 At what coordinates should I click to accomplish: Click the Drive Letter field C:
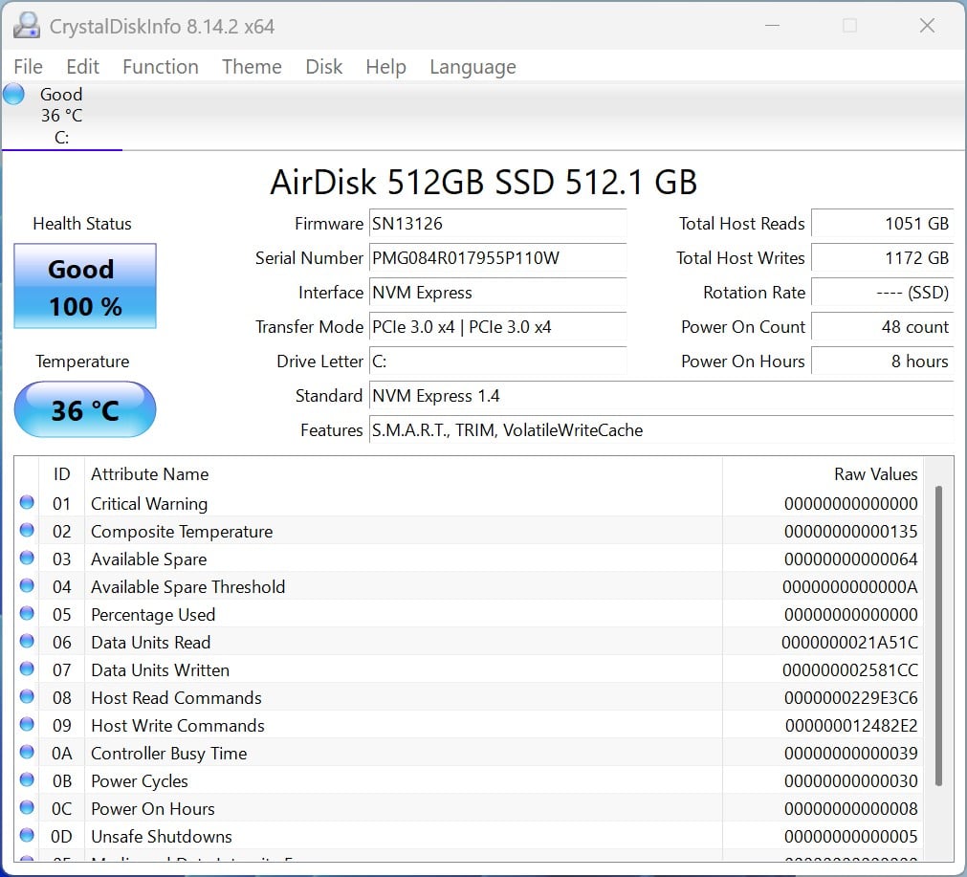497,362
